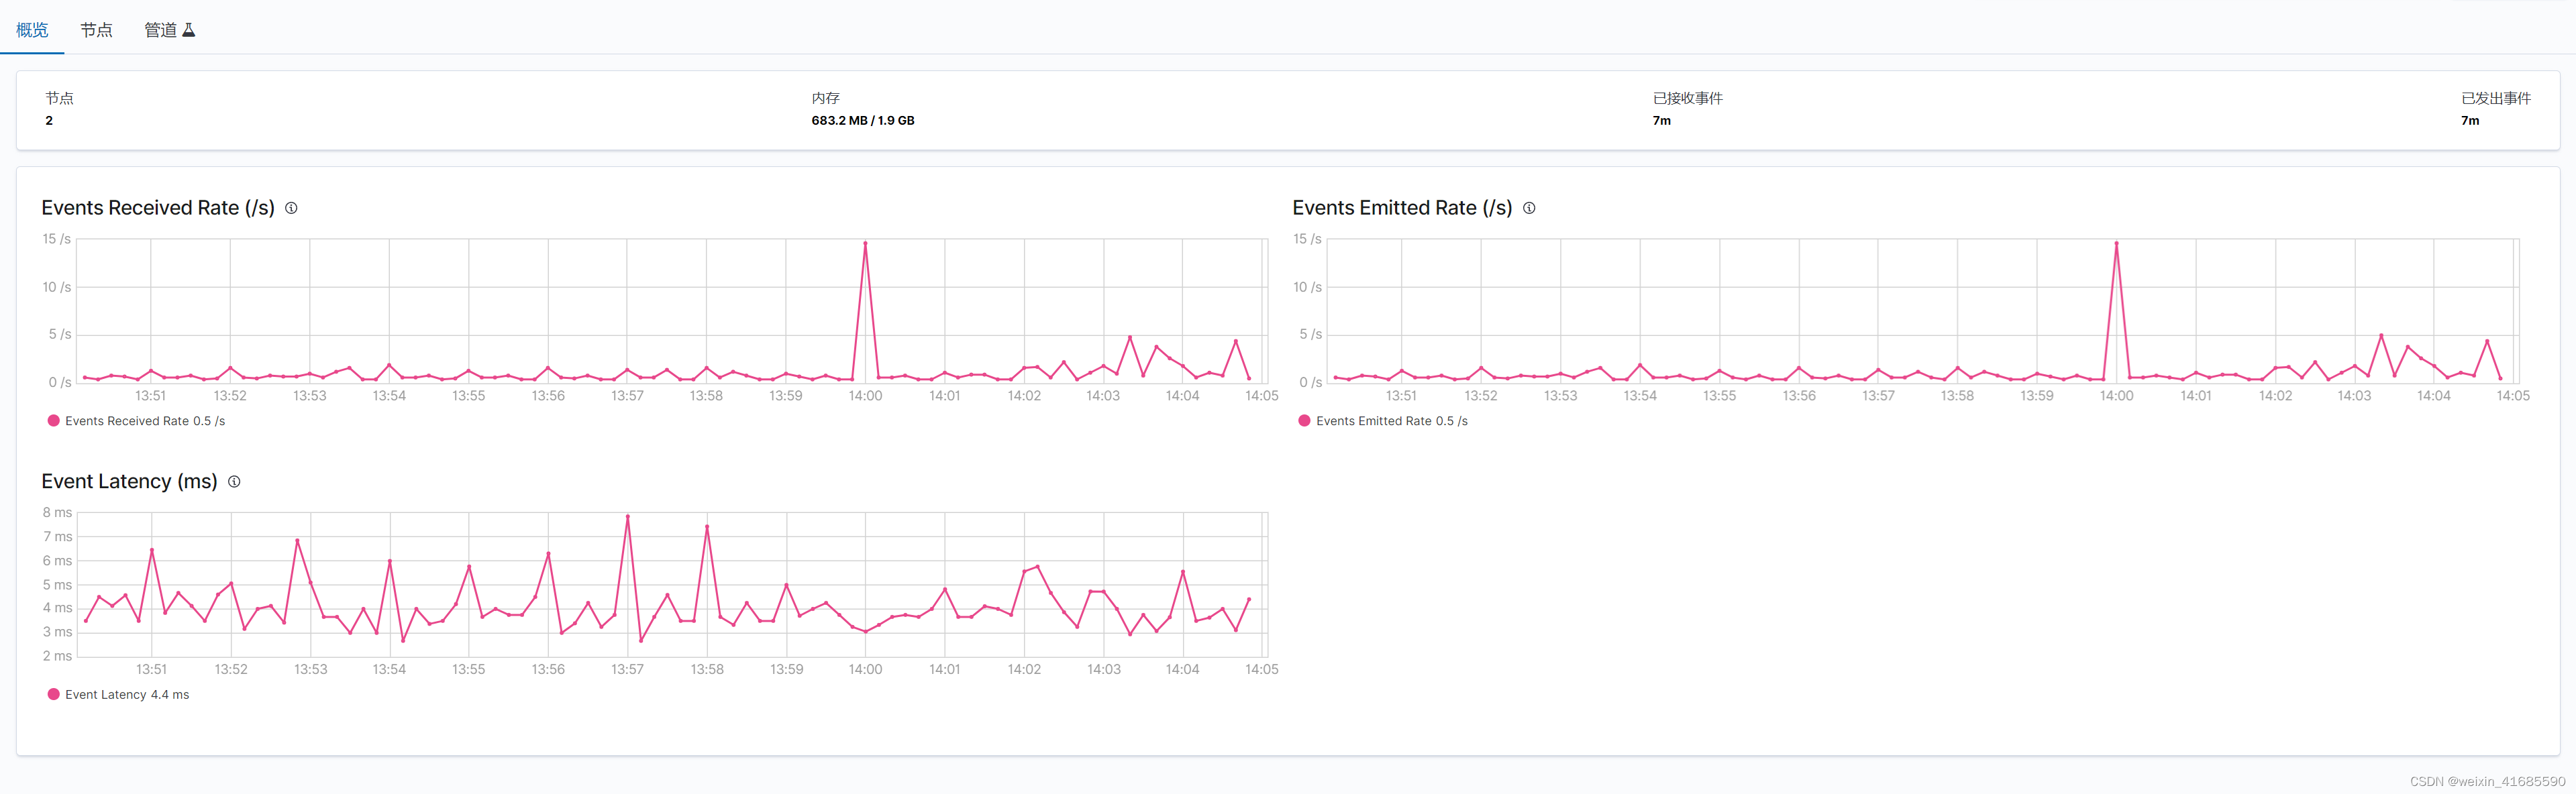Click memory value 683.2 MB / 1.9 GB
2576x794 pixels.
pyautogui.click(x=862, y=120)
